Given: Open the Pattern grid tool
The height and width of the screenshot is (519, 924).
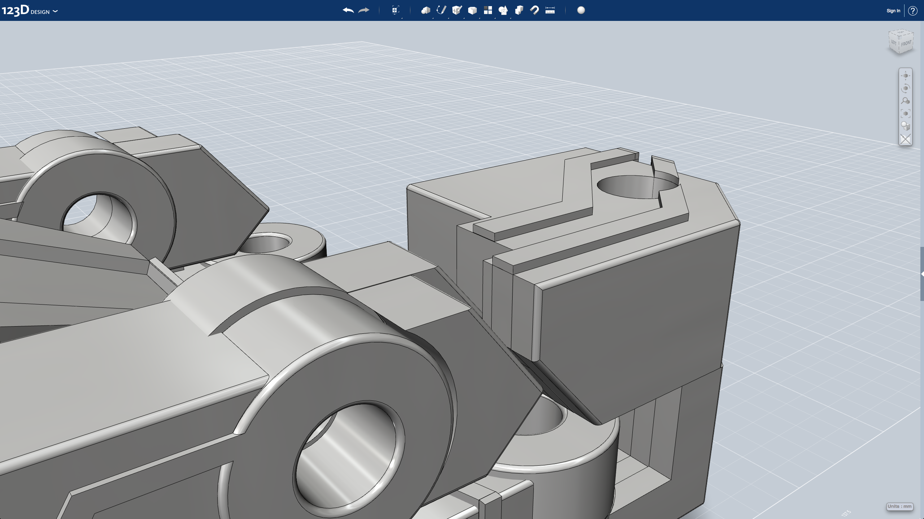Looking at the screenshot, I should [488, 10].
